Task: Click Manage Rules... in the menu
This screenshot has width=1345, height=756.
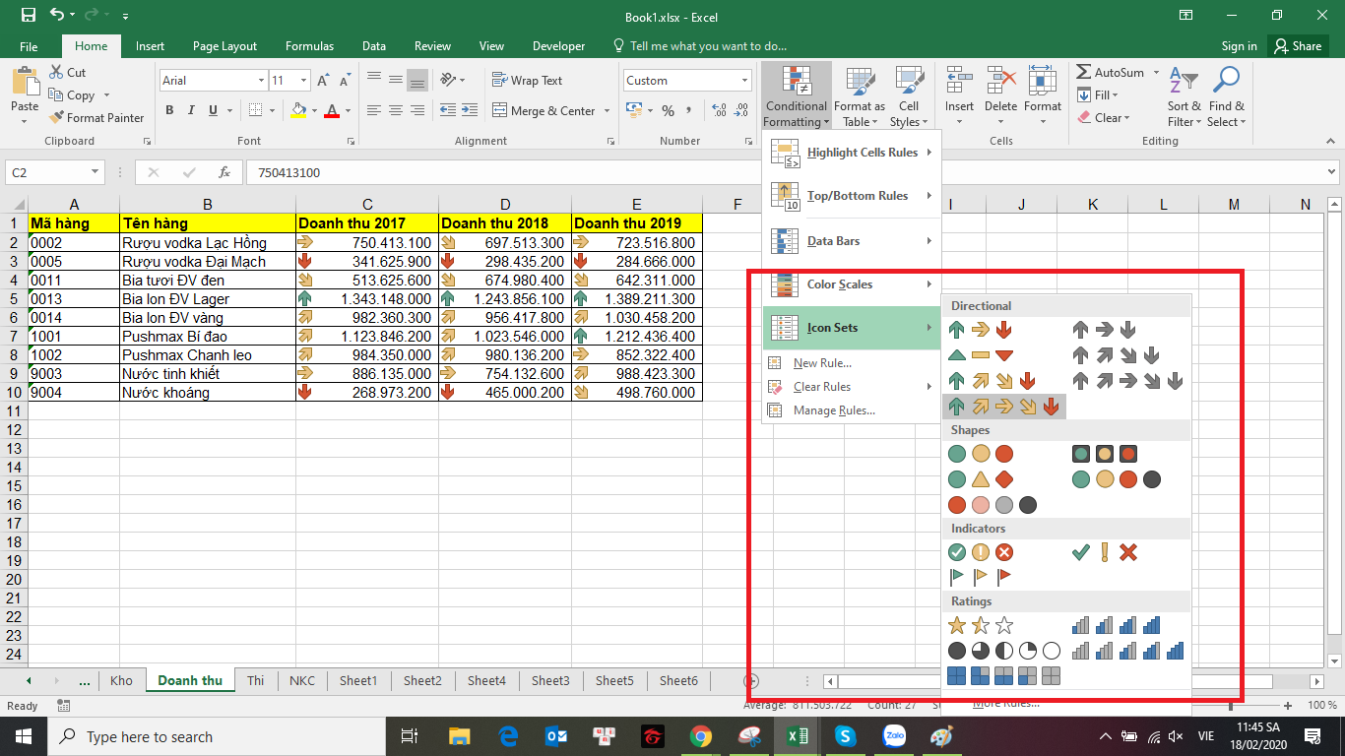Action: [x=833, y=410]
